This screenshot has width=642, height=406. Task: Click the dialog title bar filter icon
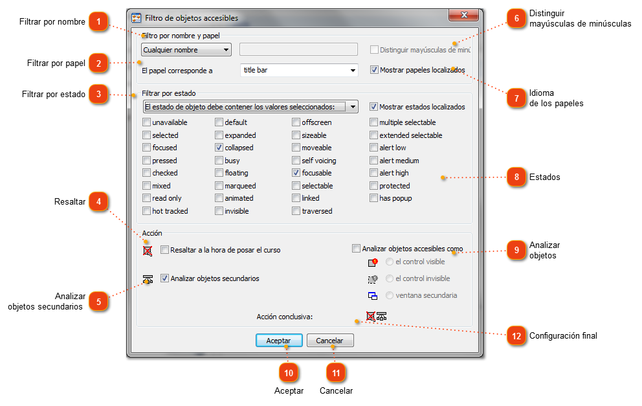tap(137, 18)
